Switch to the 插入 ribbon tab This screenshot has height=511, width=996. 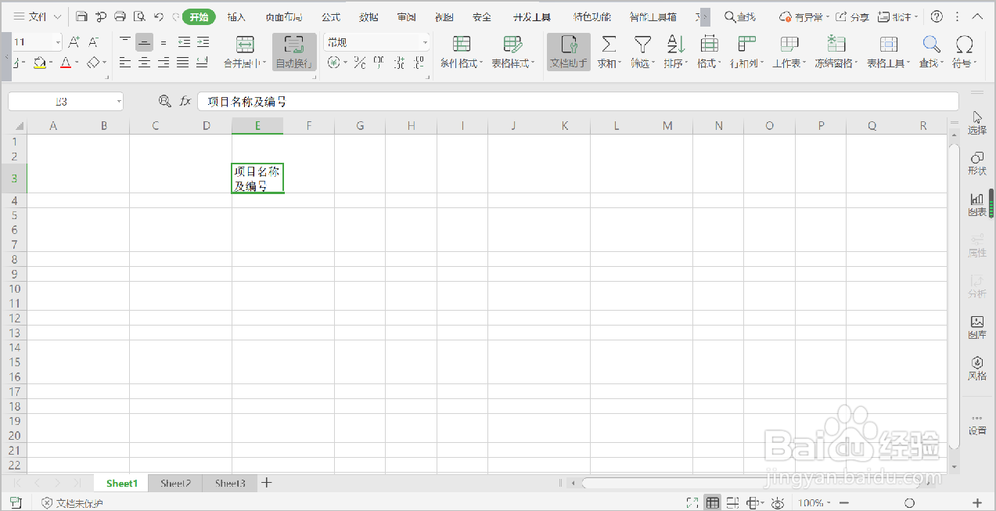point(236,16)
